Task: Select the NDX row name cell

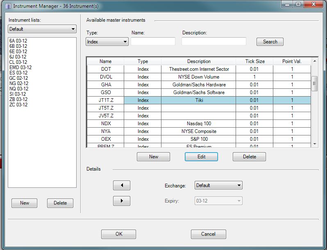Action: pos(106,124)
